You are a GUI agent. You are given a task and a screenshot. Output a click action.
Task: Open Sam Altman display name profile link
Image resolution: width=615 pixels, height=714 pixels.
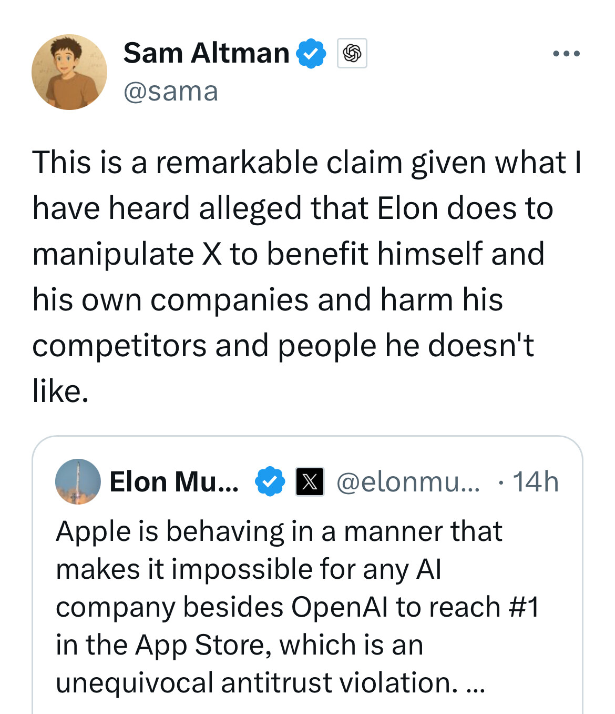click(x=206, y=53)
